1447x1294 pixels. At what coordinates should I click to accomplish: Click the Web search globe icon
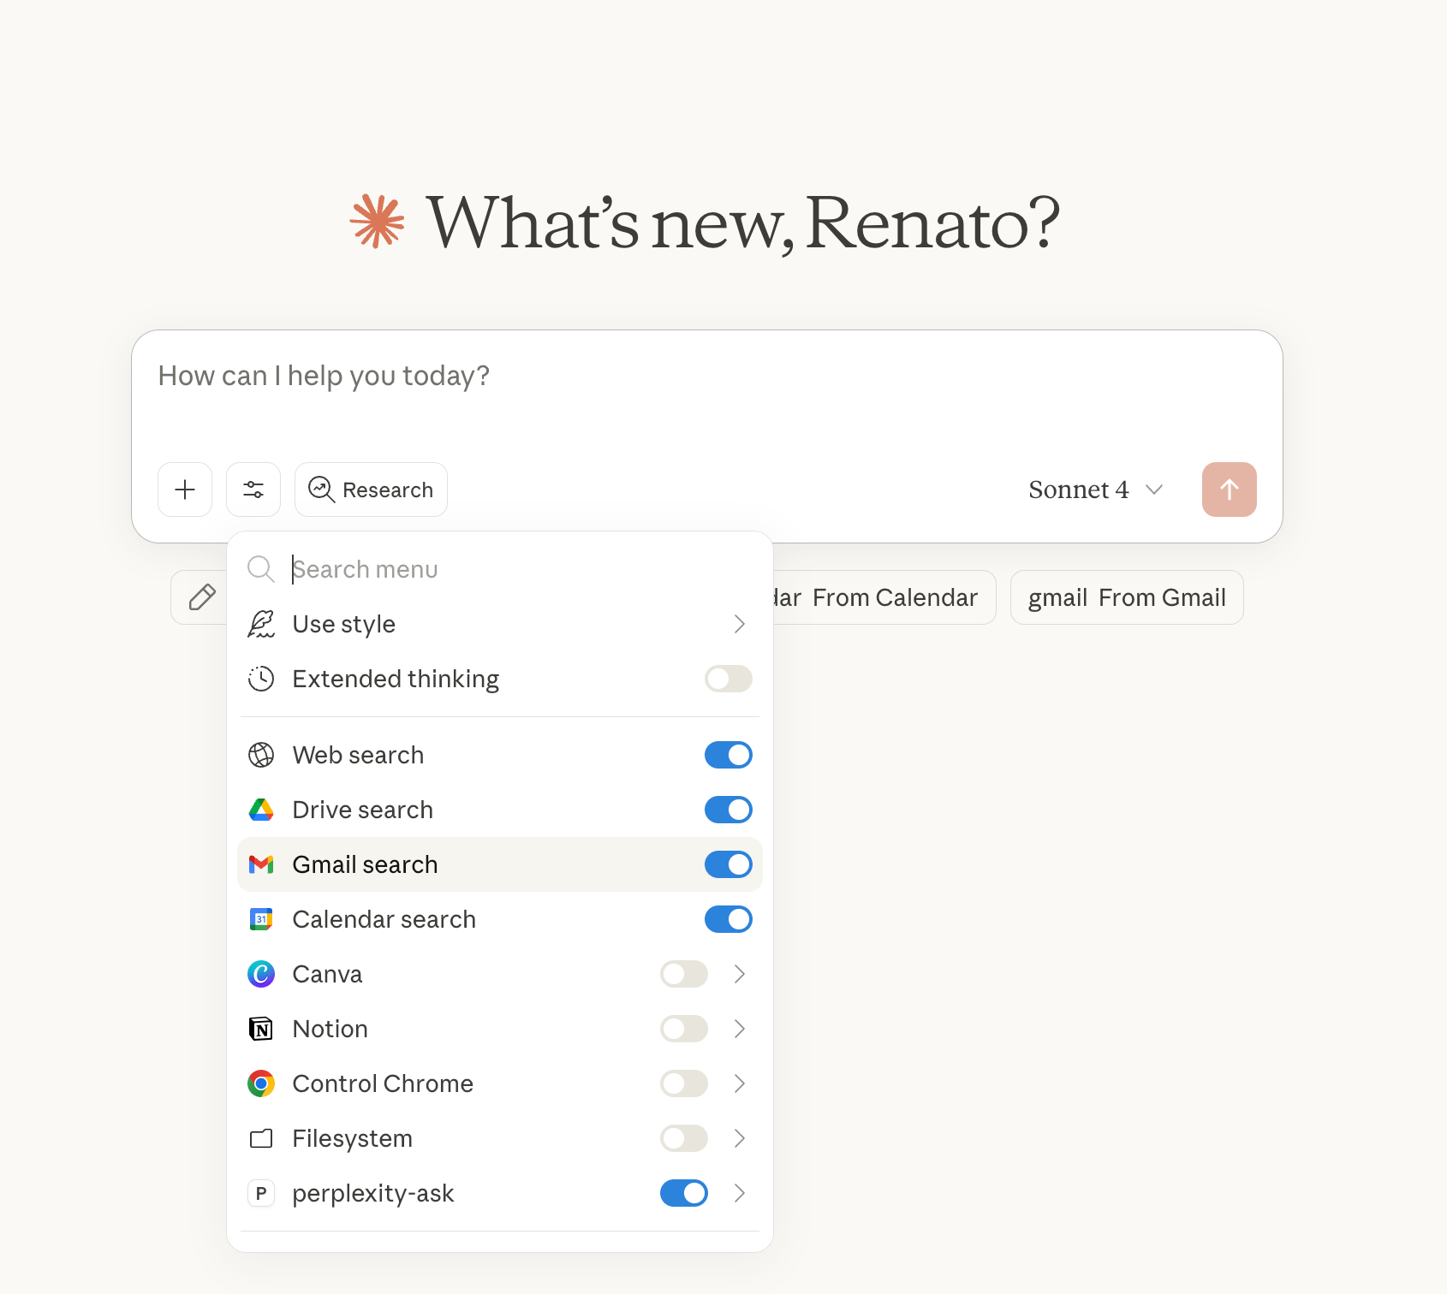[261, 755]
